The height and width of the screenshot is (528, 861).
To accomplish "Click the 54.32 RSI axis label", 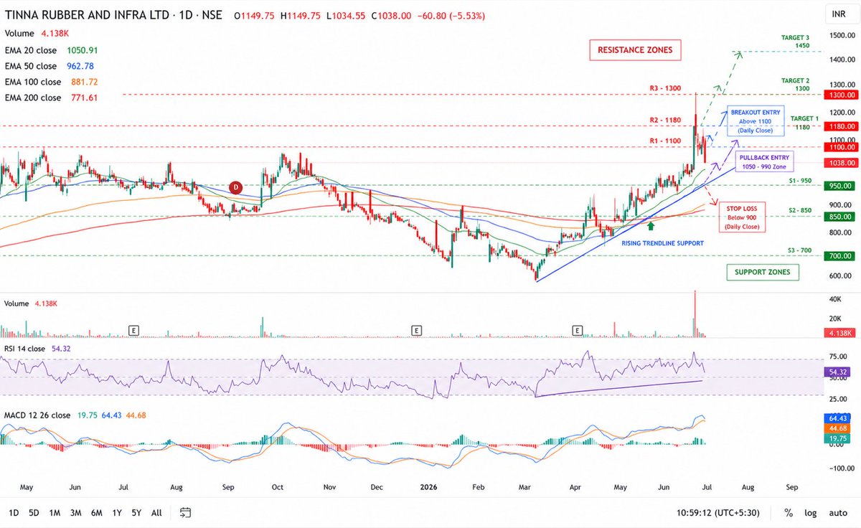I will 837,372.
